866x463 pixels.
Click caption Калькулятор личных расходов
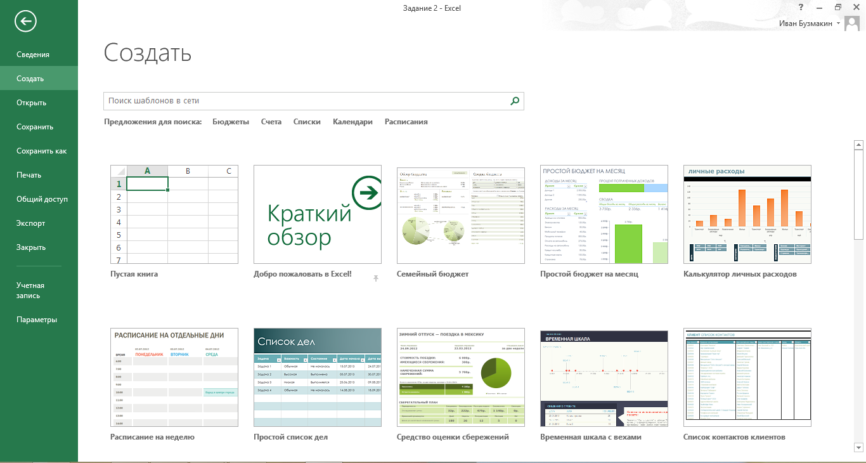[740, 274]
